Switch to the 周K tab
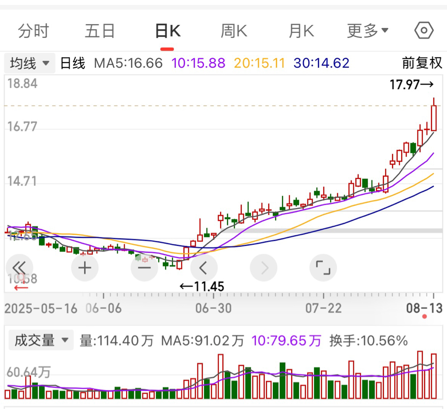Viewport: 447px width, 409px height. (x=234, y=31)
